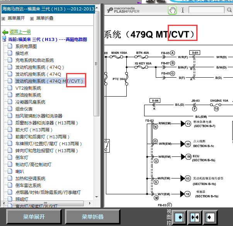
Task: Open 前大灯 (H13两厢) entry
Action: click(34, 130)
